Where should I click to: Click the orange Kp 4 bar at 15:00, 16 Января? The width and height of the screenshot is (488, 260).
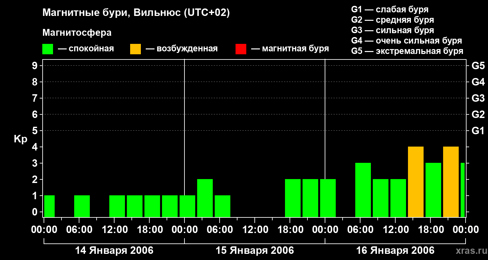point(416,182)
